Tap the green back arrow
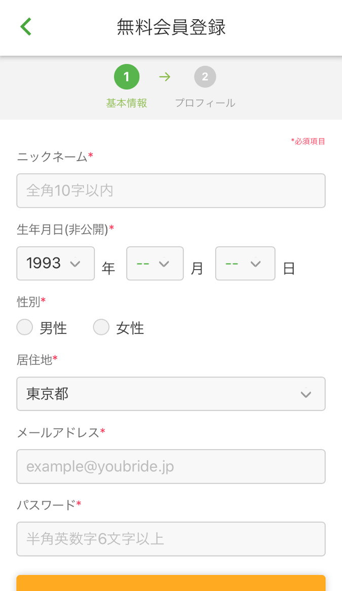This screenshot has height=591, width=342. click(x=25, y=26)
